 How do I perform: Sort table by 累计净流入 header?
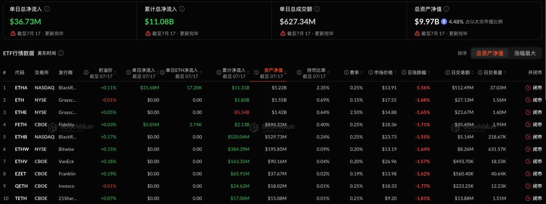[x=234, y=70]
